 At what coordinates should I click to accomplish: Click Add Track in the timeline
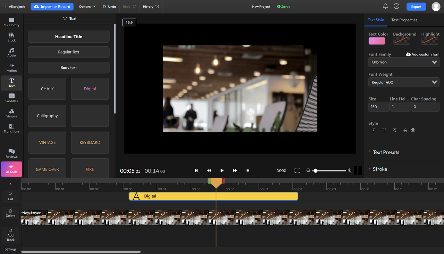coord(10,235)
